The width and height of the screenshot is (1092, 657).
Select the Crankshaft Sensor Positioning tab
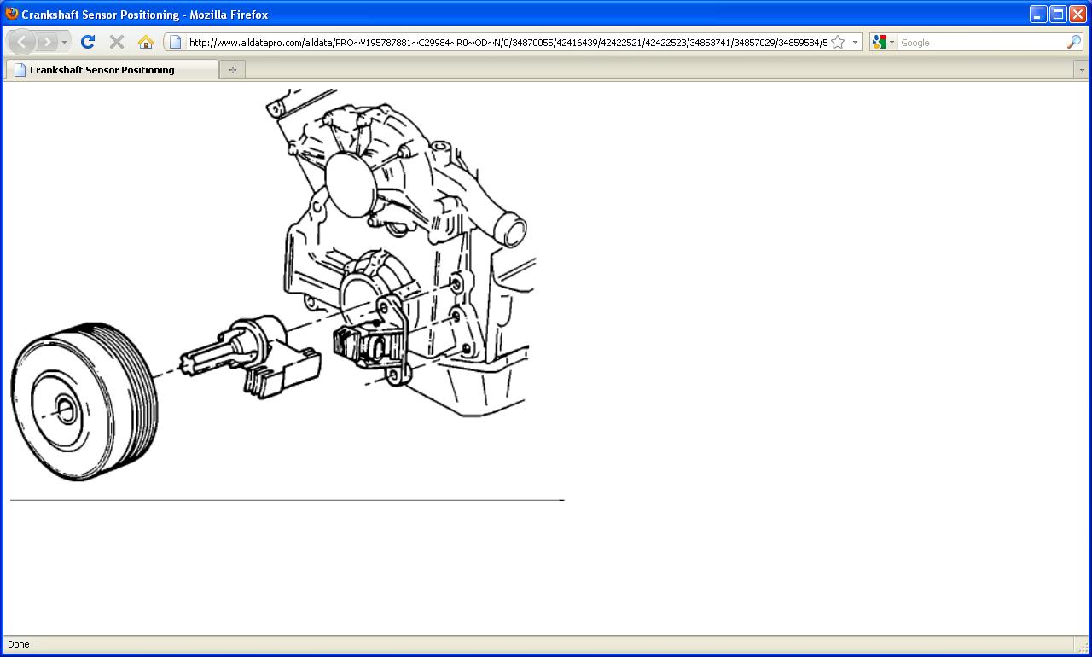click(x=112, y=70)
